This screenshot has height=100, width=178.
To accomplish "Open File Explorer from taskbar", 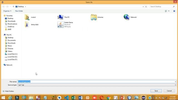I will pyautogui.click(x=31, y=97).
